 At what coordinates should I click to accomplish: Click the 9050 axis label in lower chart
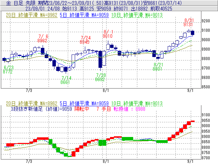click(x=206, y=121)
